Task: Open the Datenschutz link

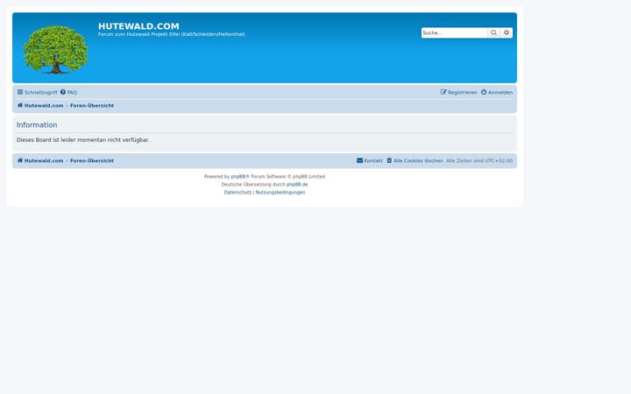Action: point(238,193)
